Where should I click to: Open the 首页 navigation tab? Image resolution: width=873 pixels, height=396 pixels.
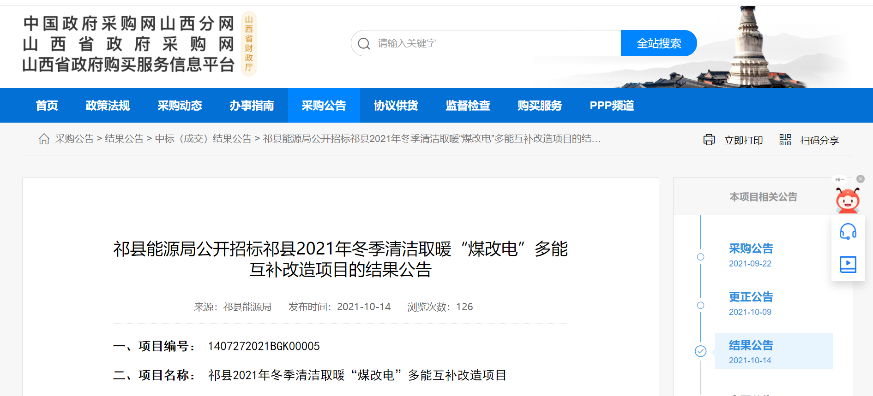[x=47, y=106]
